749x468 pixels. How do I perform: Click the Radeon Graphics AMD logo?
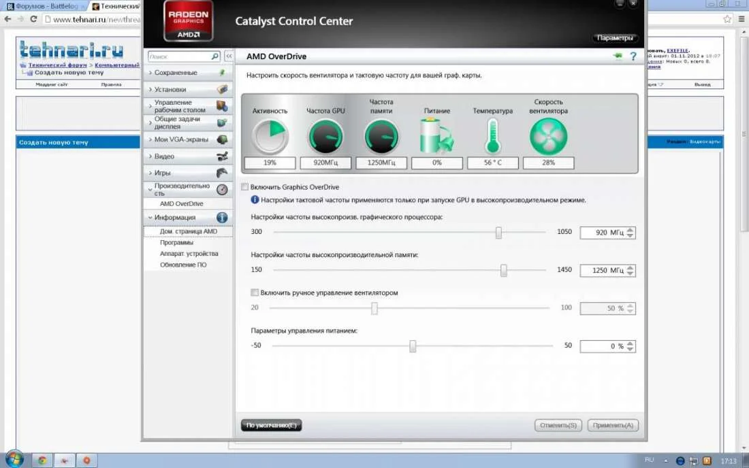[188, 22]
